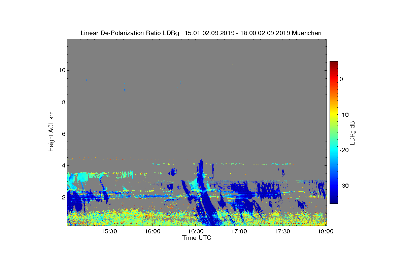Image resolution: width=404 pixels, height=269 pixels.
Task: Click the colorbar value '-20'
Action: (344, 150)
